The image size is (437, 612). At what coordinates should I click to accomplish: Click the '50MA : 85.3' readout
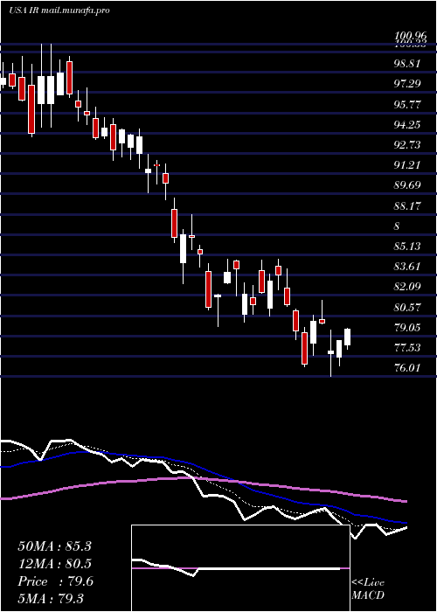(54, 546)
